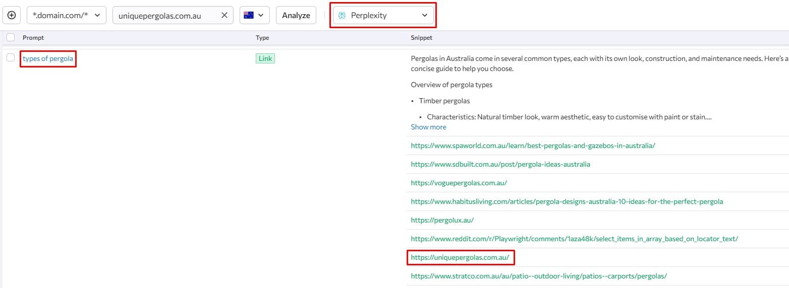Click the plus add icon button

tap(12, 15)
